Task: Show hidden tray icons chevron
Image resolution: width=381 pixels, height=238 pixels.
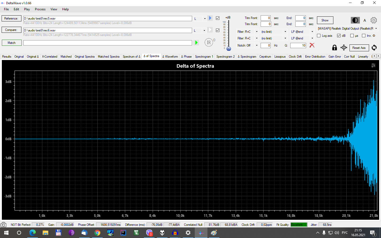Action: click(x=317, y=233)
